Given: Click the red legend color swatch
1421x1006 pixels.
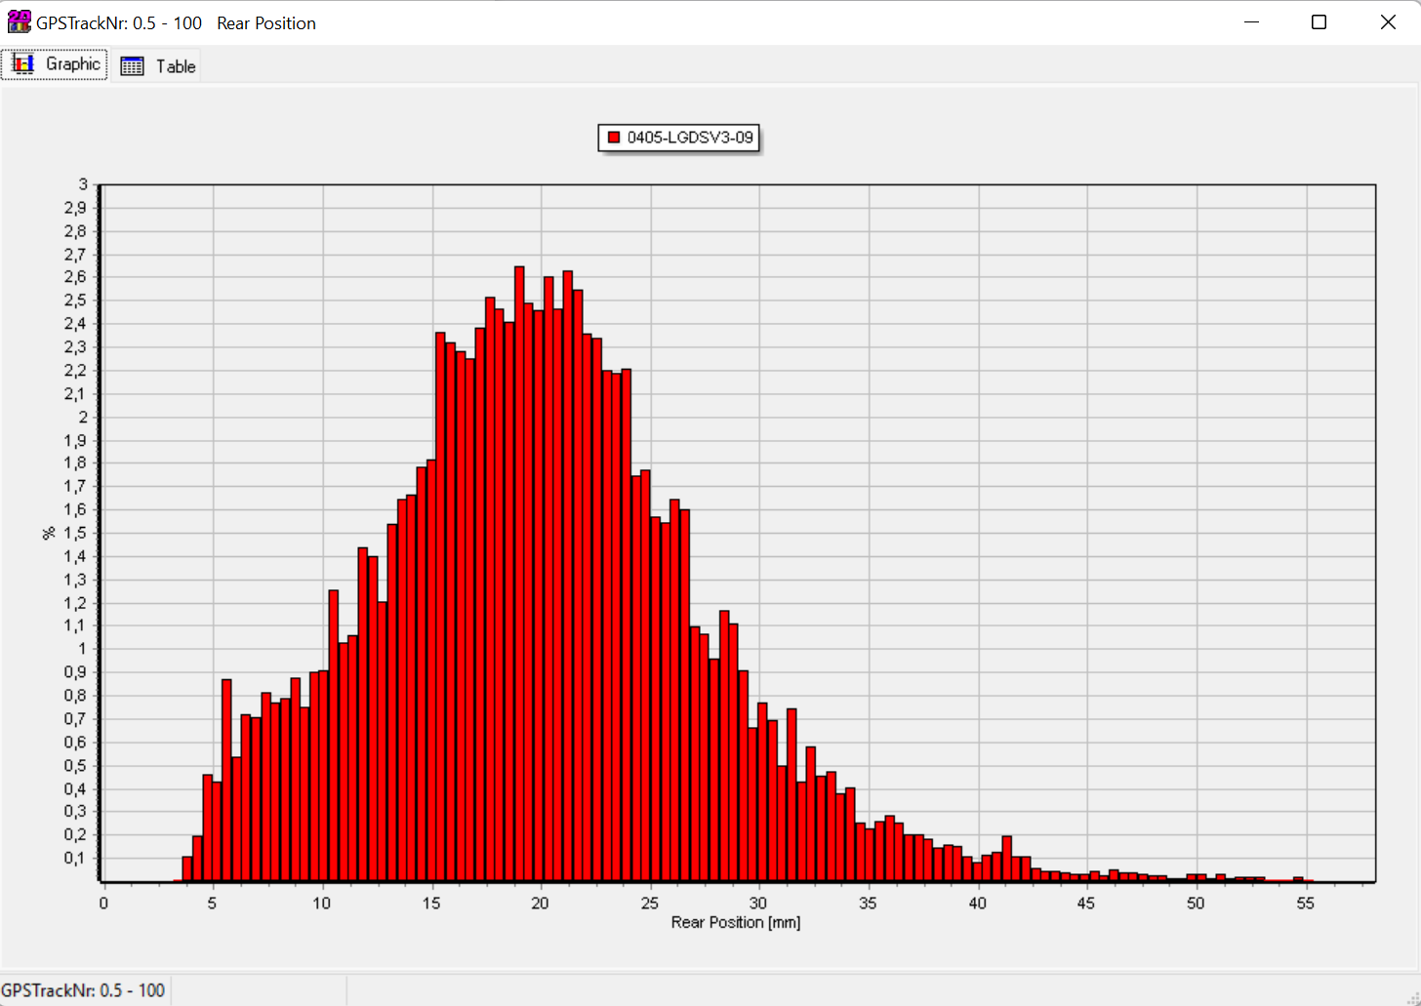Looking at the screenshot, I should [614, 138].
